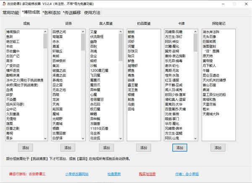This screenshot has height=183, width=252.
Task: Click the app icon in title bar
Action: (4, 4)
